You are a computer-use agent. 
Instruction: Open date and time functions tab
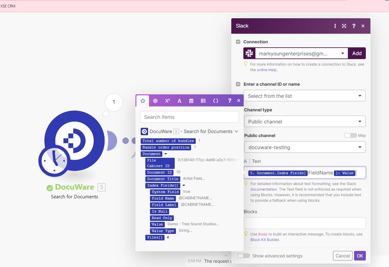(x=191, y=101)
